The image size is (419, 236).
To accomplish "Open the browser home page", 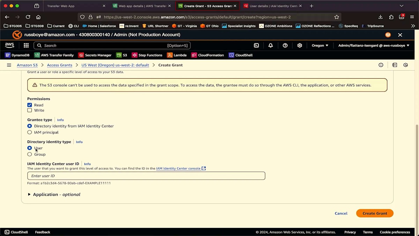I will click(38, 17).
